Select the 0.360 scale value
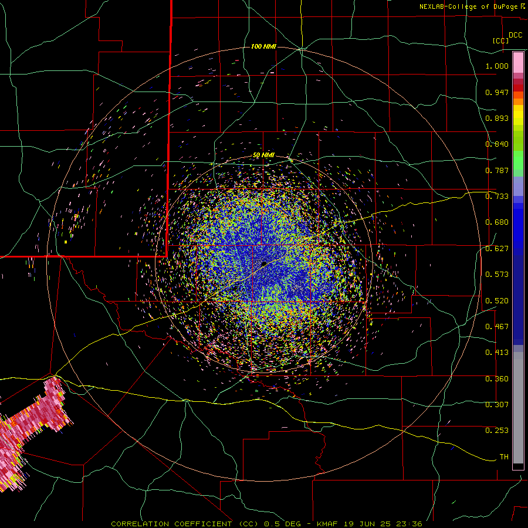This screenshot has height=528, width=528. (497, 379)
